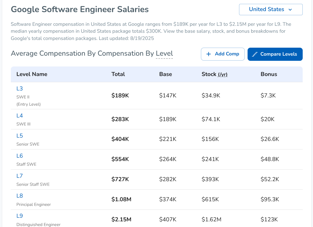Click the Bonus column header
313x227 pixels.
[269, 74]
